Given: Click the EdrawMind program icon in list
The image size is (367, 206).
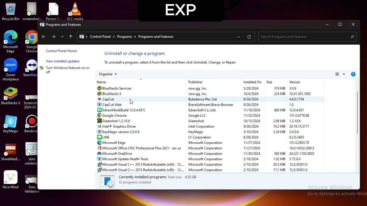Looking at the screenshot, I should pyautogui.click(x=99, y=110).
